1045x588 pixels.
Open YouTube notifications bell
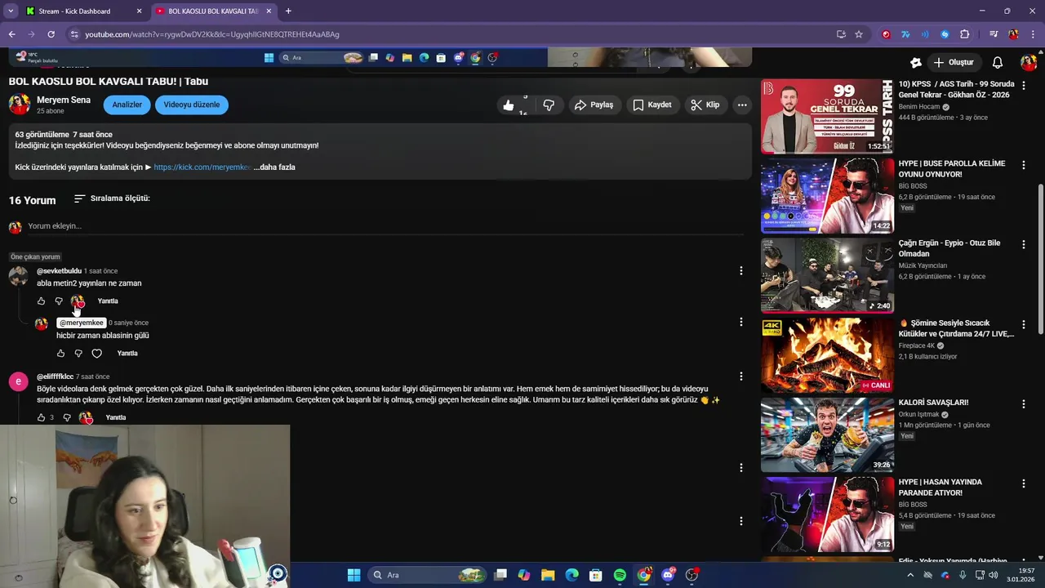click(998, 62)
